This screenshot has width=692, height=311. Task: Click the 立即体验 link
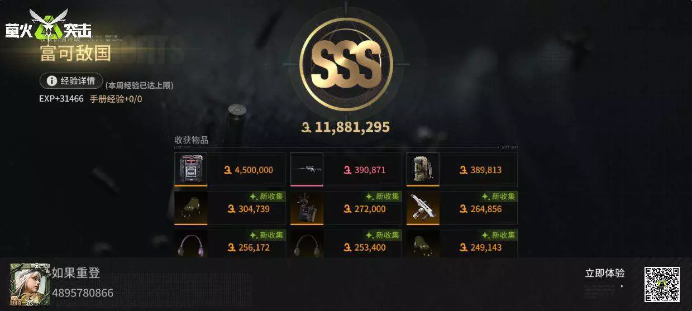tap(605, 273)
